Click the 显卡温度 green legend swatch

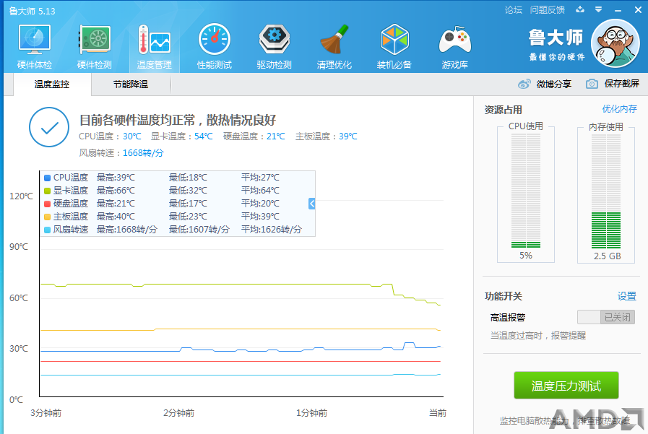(47, 191)
